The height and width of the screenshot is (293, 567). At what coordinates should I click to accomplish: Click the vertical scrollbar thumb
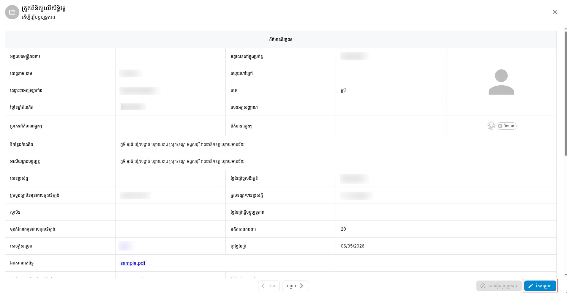click(566, 93)
